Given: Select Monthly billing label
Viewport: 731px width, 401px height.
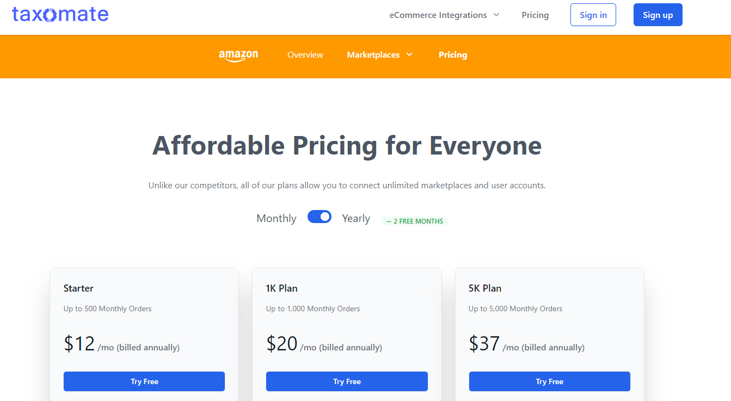Looking at the screenshot, I should pos(277,218).
